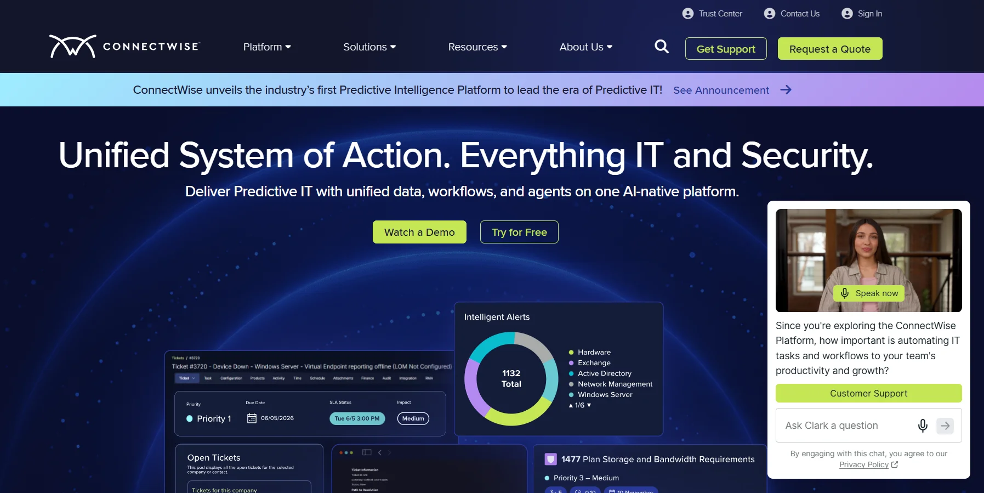The width and height of the screenshot is (984, 493).
Task: Send the chat question with the arrow button
Action: [945, 426]
